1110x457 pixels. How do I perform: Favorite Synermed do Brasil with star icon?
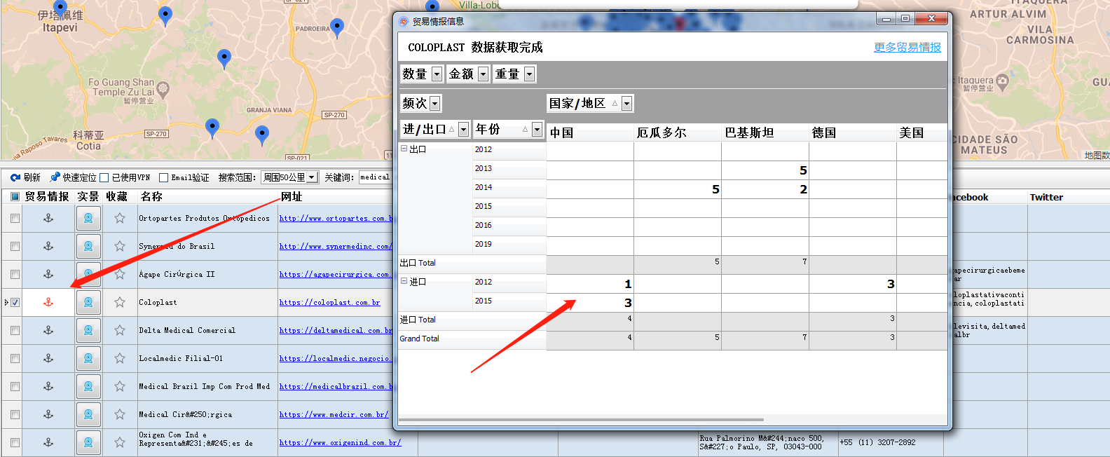120,246
